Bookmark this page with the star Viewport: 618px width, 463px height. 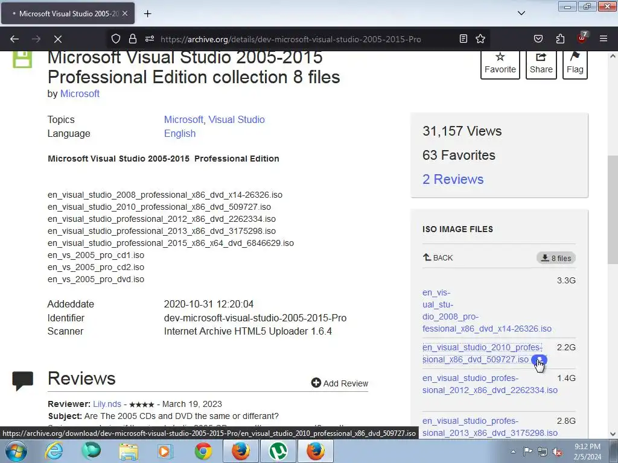480,39
